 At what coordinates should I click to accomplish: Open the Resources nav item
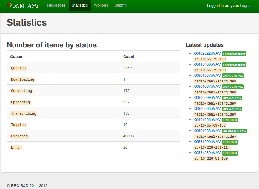pyautogui.click(x=56, y=5)
